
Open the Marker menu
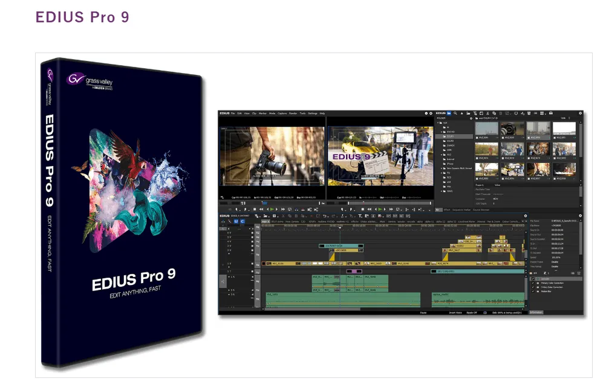(x=262, y=114)
